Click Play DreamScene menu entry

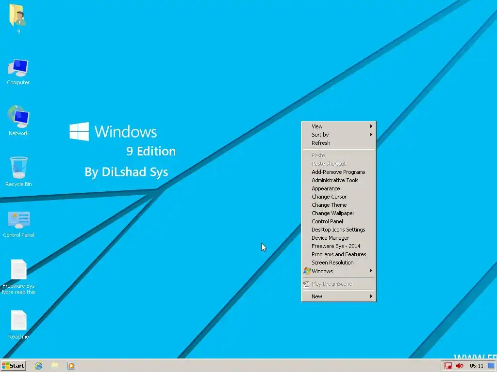(338, 284)
